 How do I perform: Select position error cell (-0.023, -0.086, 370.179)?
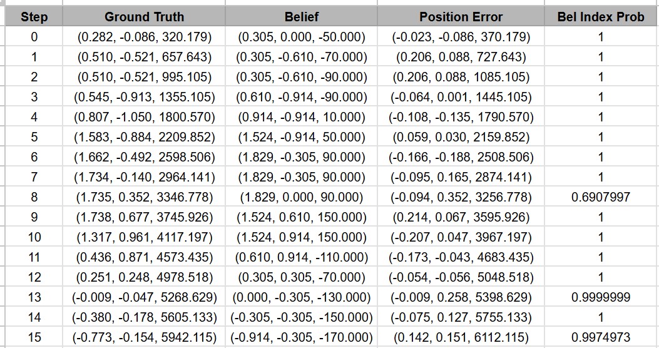click(461, 37)
